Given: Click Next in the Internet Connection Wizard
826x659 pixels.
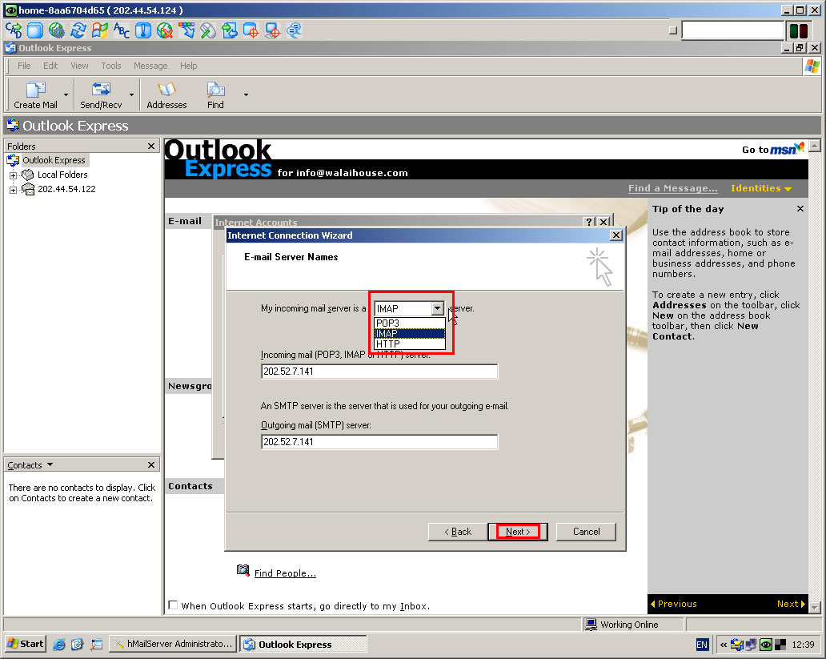Looking at the screenshot, I should point(518,532).
